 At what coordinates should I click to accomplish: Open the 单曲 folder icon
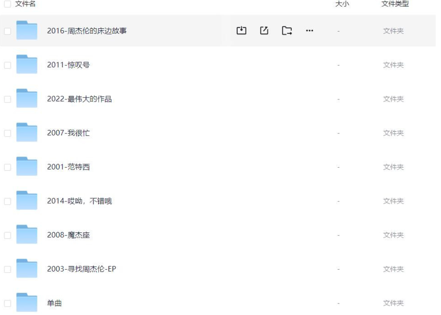pyautogui.click(x=27, y=303)
